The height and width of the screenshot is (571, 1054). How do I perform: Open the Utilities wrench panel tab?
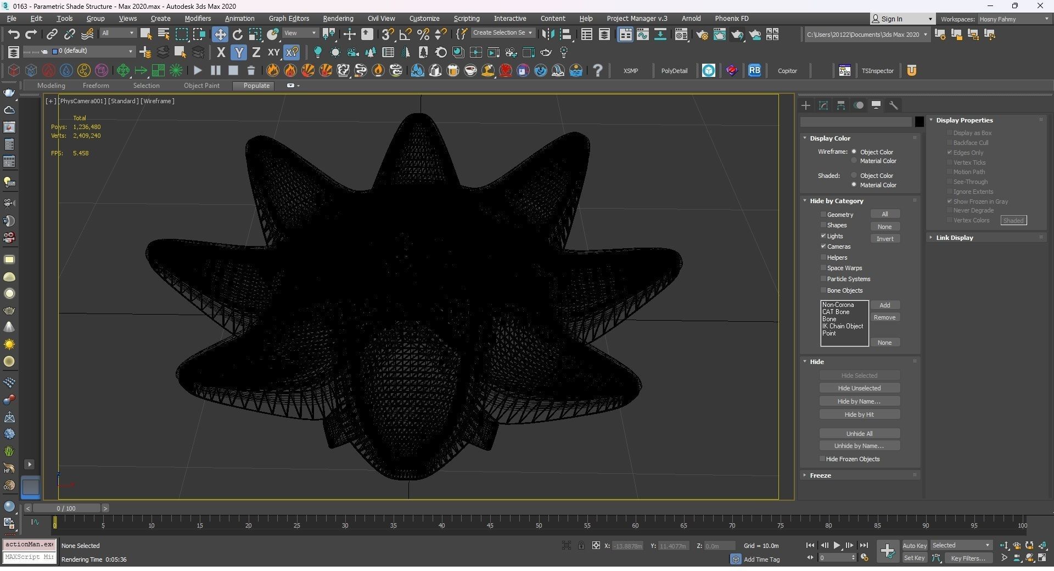tap(894, 105)
